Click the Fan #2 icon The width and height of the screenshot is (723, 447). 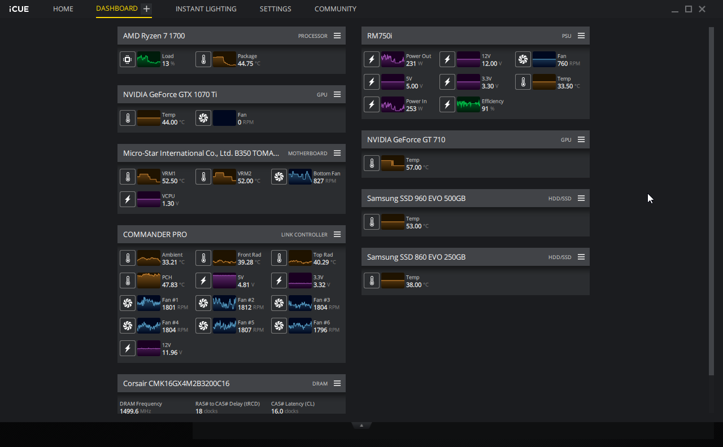(x=203, y=303)
